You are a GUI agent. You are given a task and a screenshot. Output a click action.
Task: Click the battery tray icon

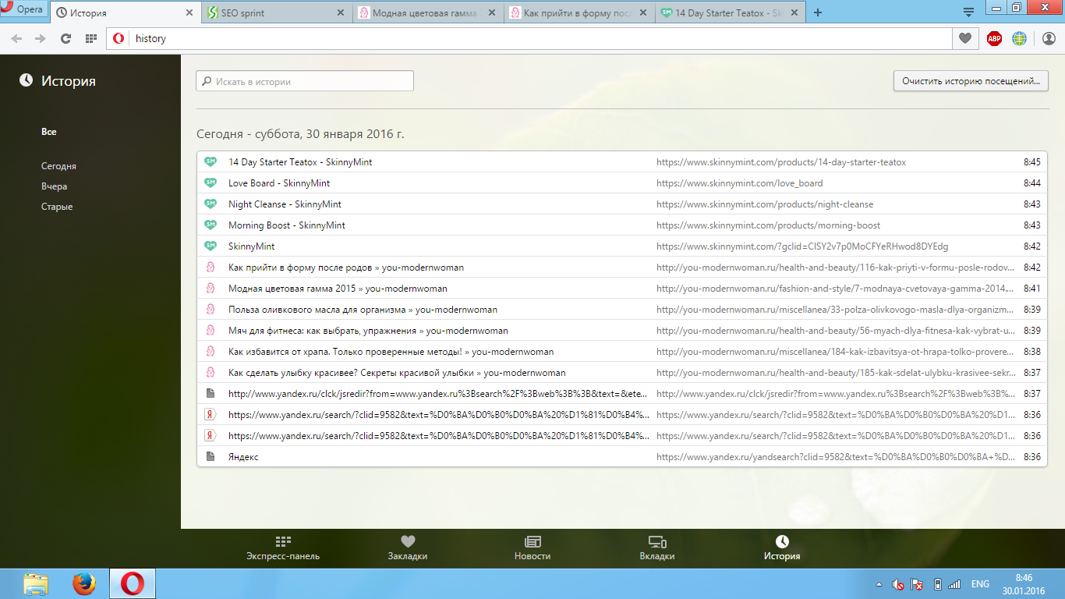[938, 583]
